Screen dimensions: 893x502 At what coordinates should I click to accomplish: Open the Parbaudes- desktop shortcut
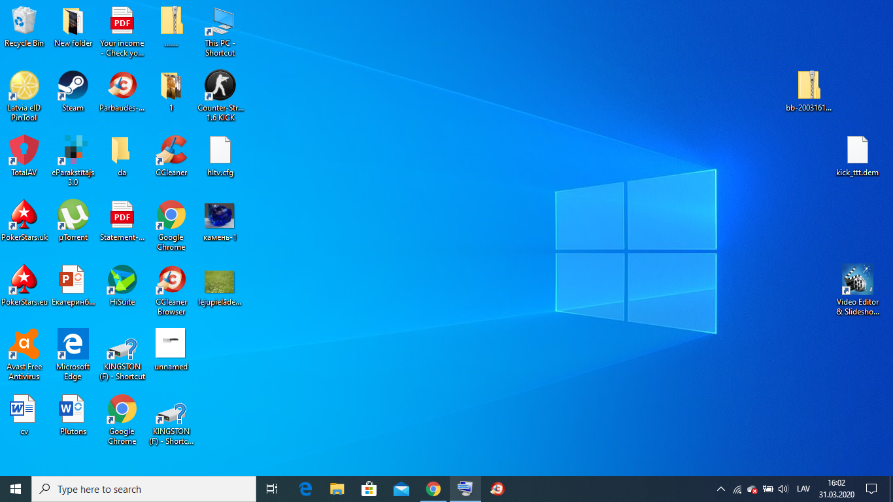122,92
